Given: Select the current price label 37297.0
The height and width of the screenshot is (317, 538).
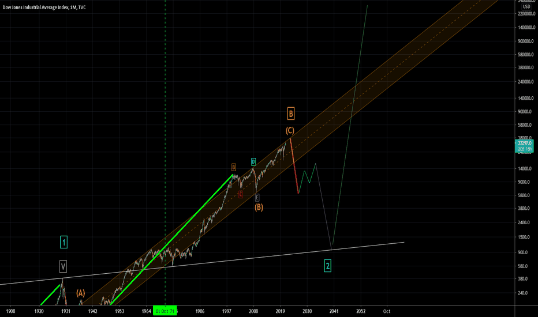Looking at the screenshot, I should click(524, 143).
